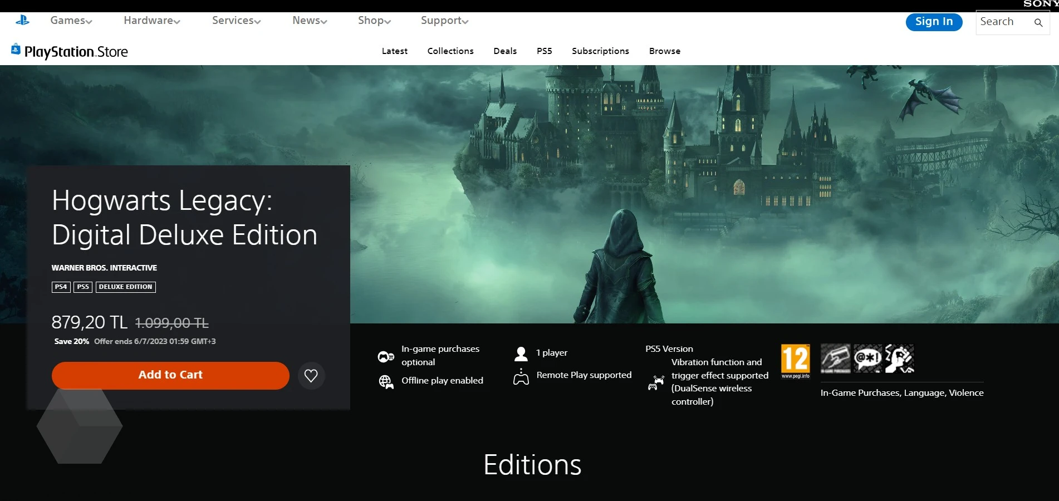Viewport: 1059px width, 501px height.
Task: Click the search magnifier icon
Action: click(1038, 22)
